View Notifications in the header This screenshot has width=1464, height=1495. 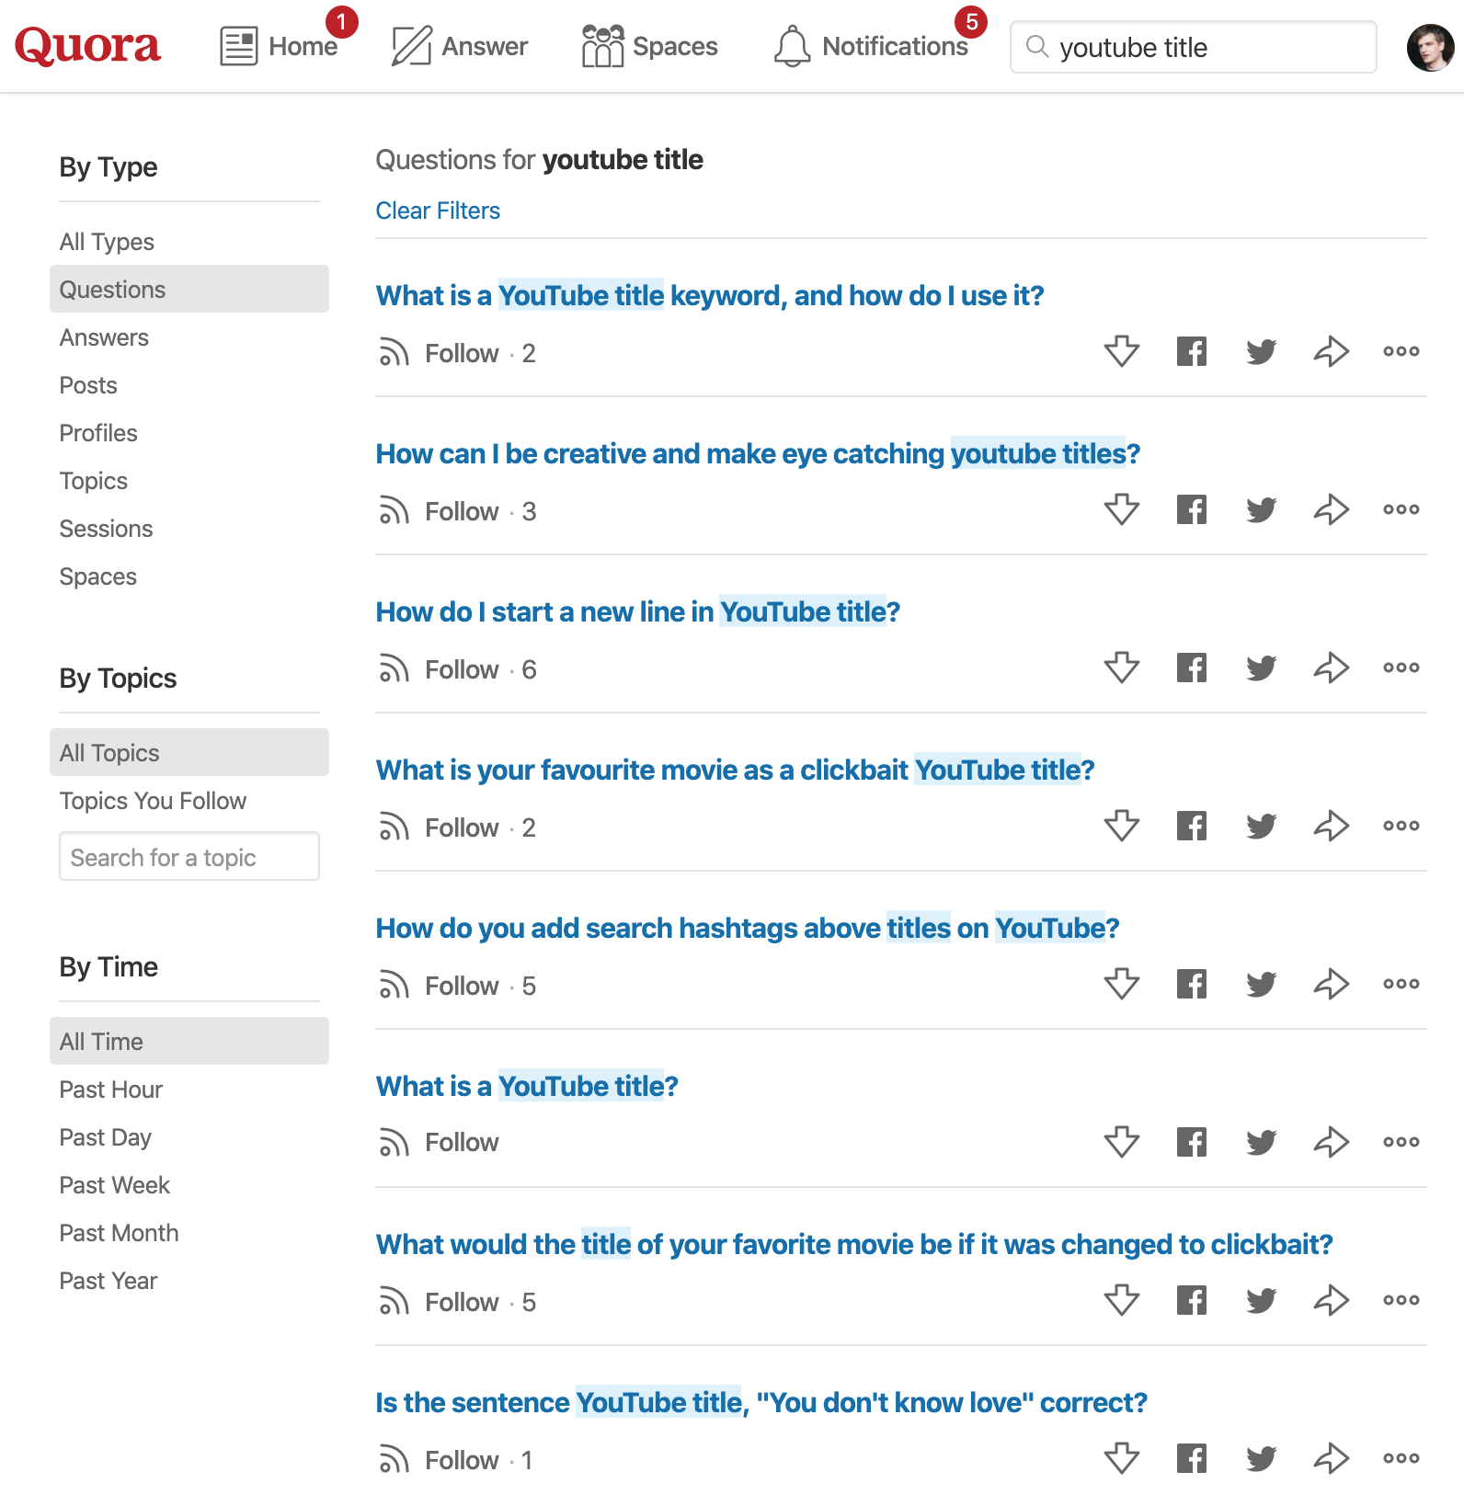point(871,45)
